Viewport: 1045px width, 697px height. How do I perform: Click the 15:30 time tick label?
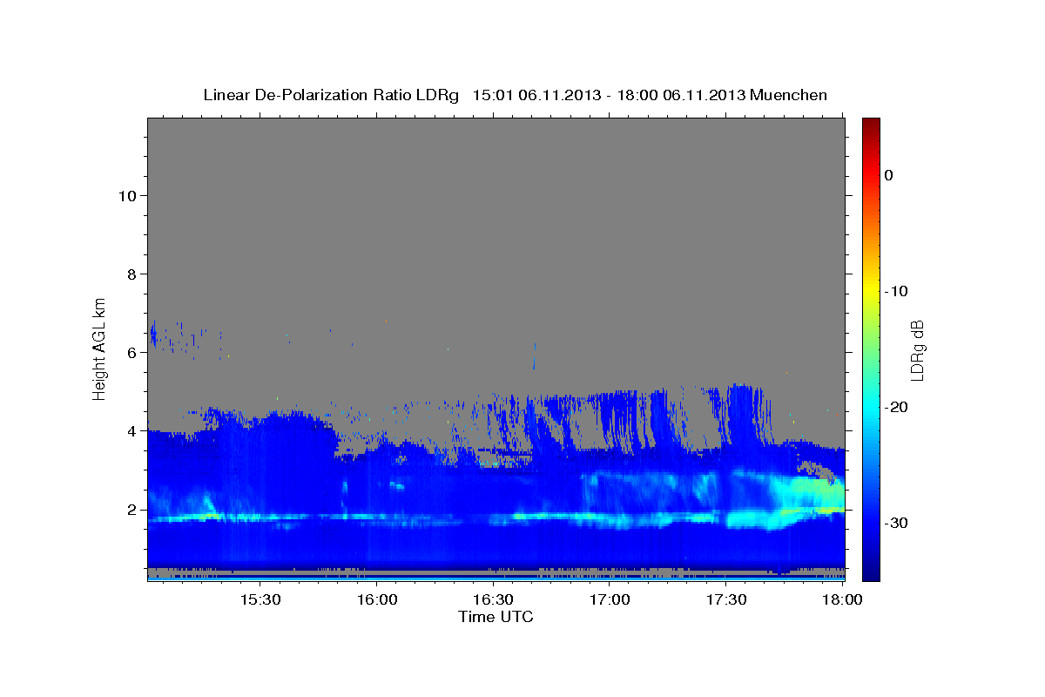pyautogui.click(x=260, y=600)
